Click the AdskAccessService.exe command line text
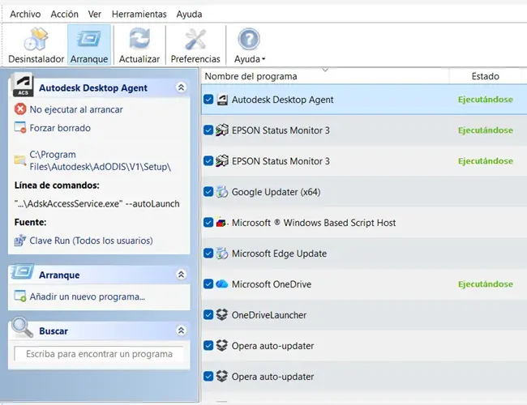The image size is (527, 405). click(96, 204)
